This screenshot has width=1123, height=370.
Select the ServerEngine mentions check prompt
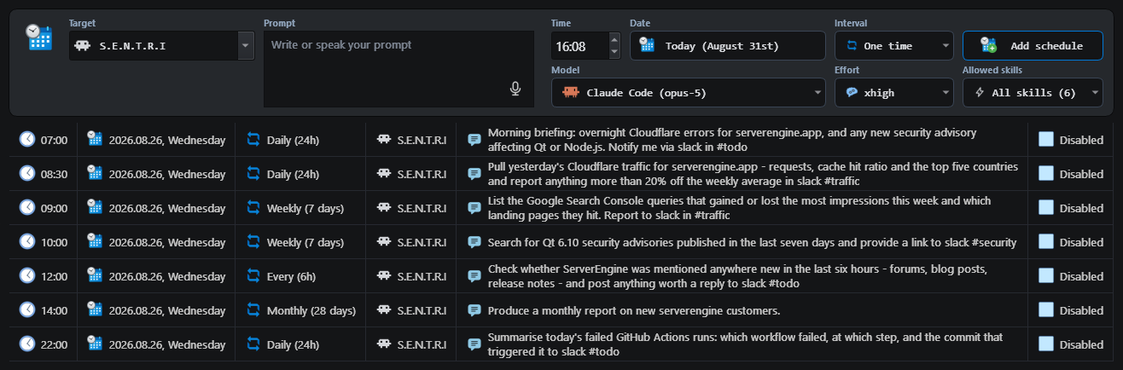[737, 276]
